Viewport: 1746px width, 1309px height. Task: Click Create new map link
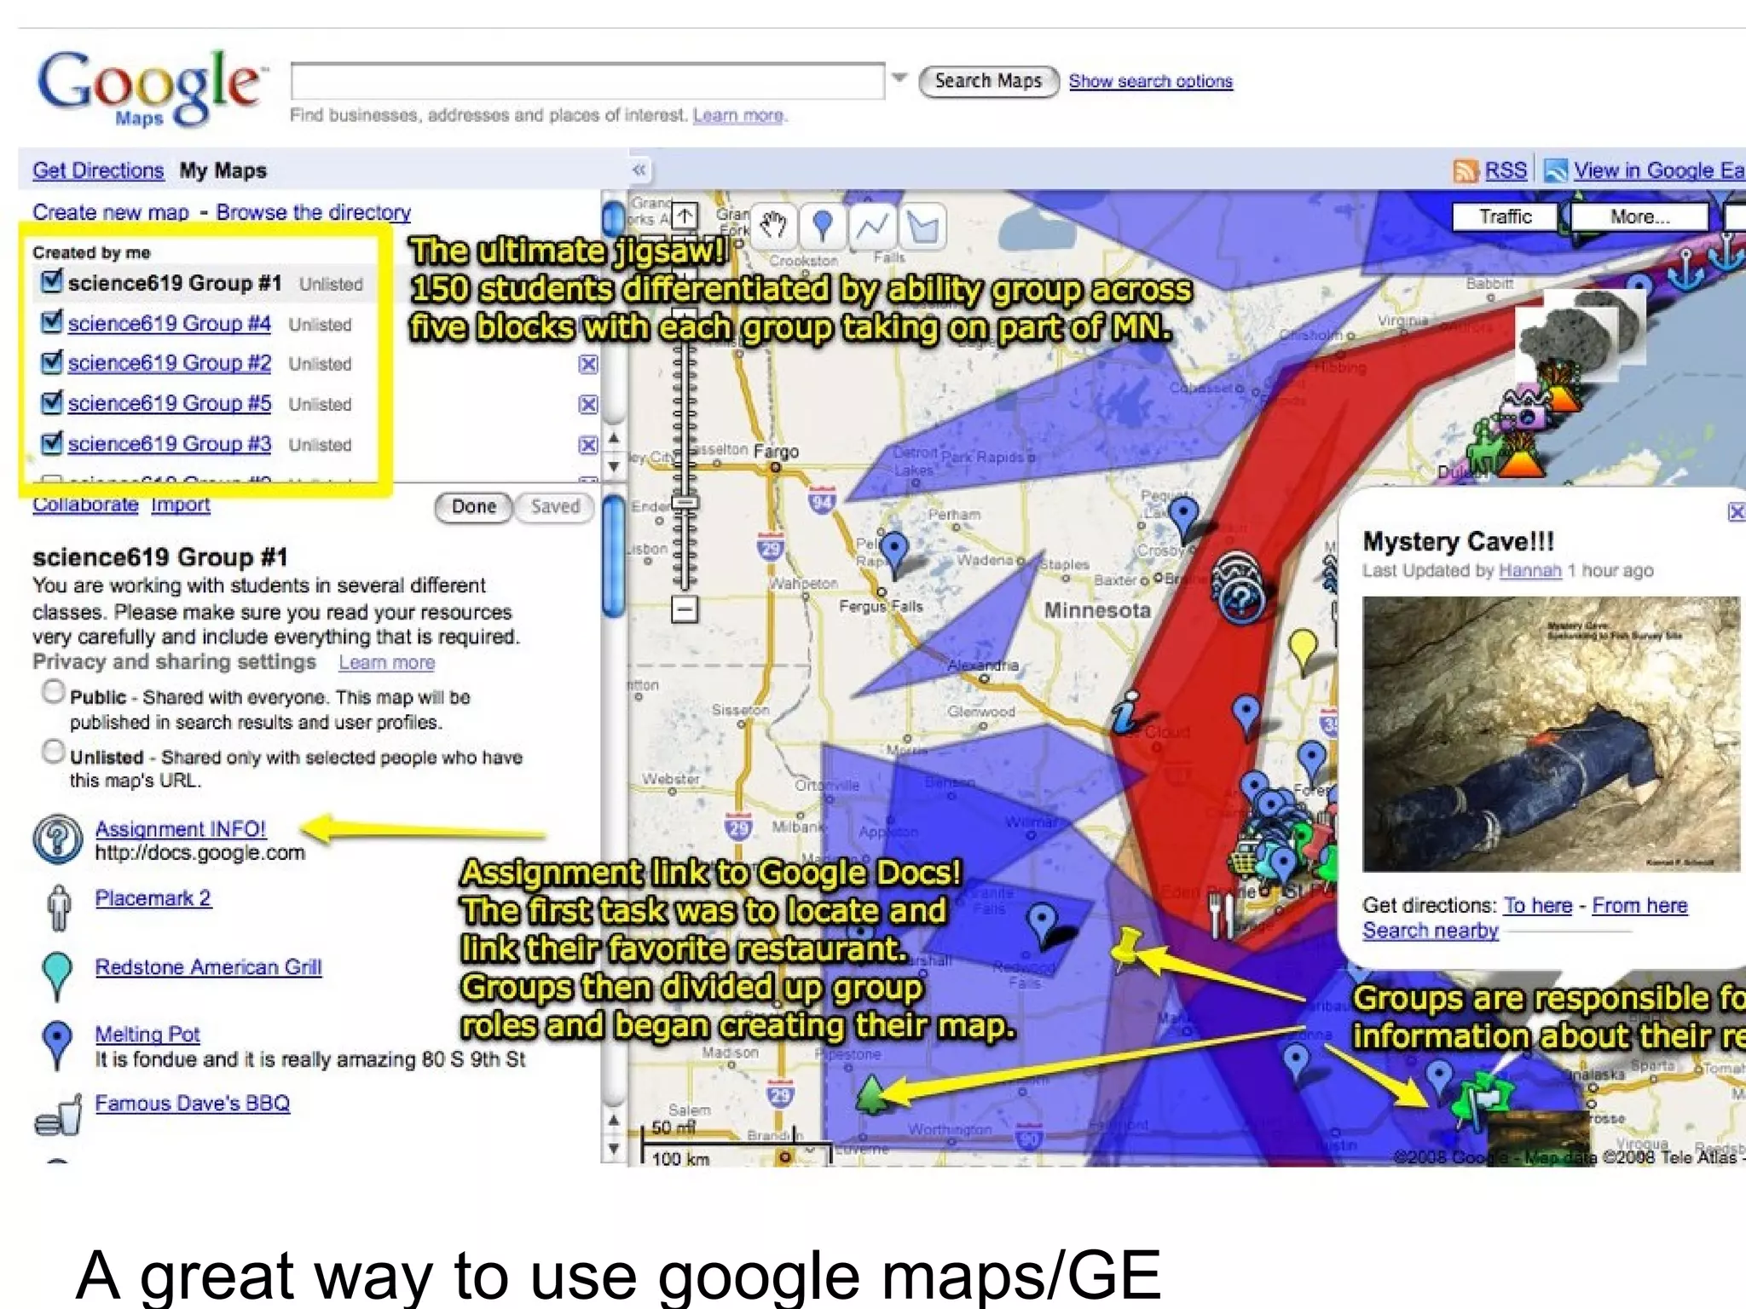[111, 212]
